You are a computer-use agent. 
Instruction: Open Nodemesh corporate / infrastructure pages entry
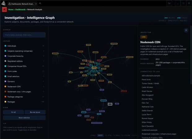159,134
